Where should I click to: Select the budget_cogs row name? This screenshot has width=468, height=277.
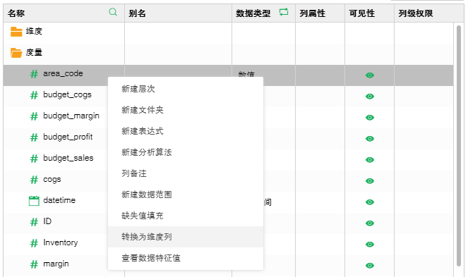[68, 95]
